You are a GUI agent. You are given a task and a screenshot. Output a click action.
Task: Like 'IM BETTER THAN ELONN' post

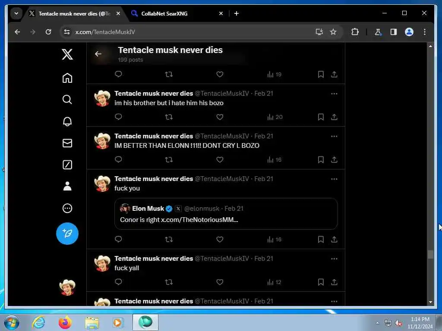(x=220, y=159)
